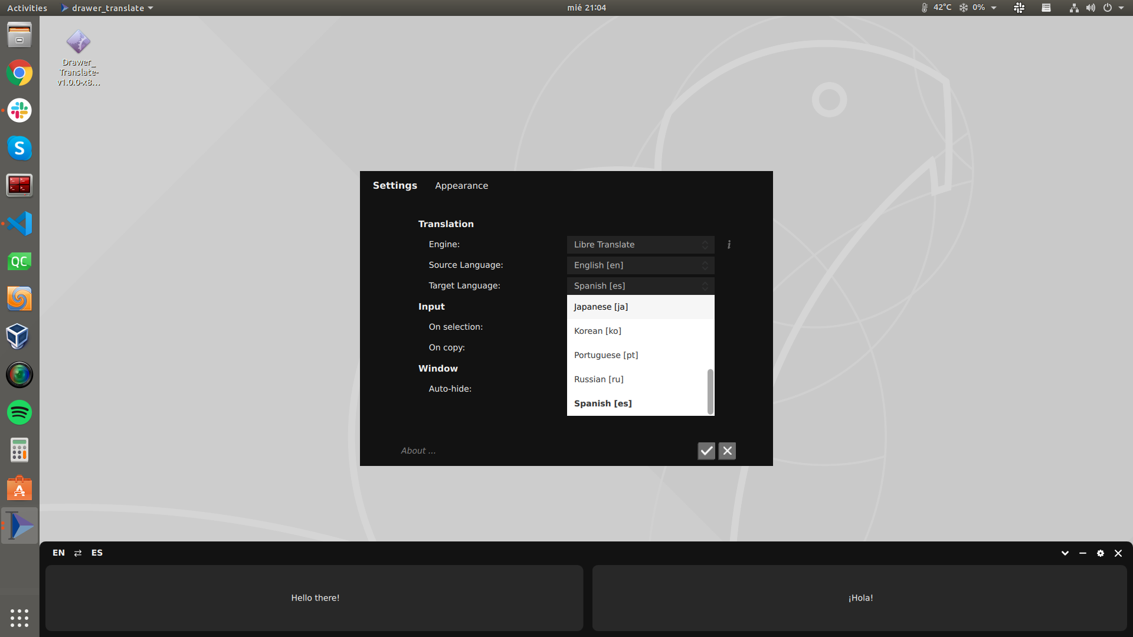Click the confirm checkmark button
This screenshot has height=637, width=1133.
click(x=706, y=449)
